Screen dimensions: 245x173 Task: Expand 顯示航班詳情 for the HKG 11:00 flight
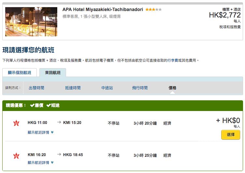tap(40, 132)
